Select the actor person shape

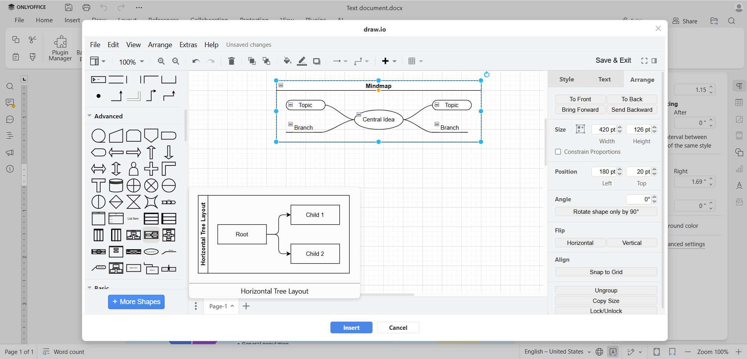133,169
